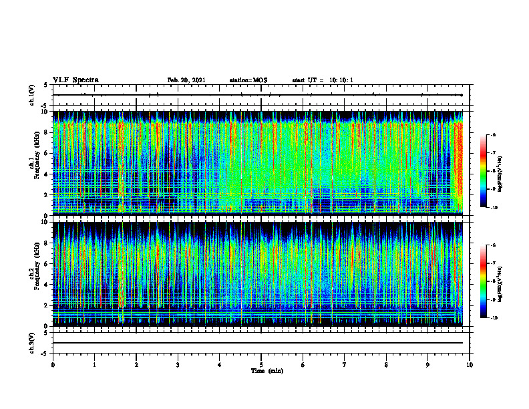The width and height of the screenshot is (529, 409).
Task: Click the "-7" label on ch.2 colorbar
Action: tap(493, 263)
